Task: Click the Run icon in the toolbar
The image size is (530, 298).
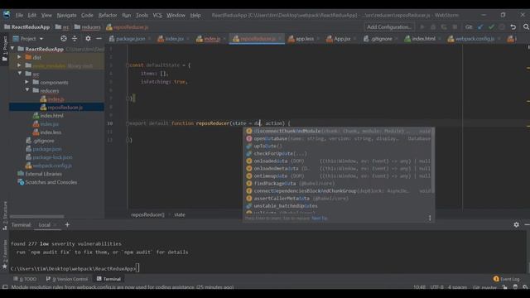Action: click(x=422, y=27)
